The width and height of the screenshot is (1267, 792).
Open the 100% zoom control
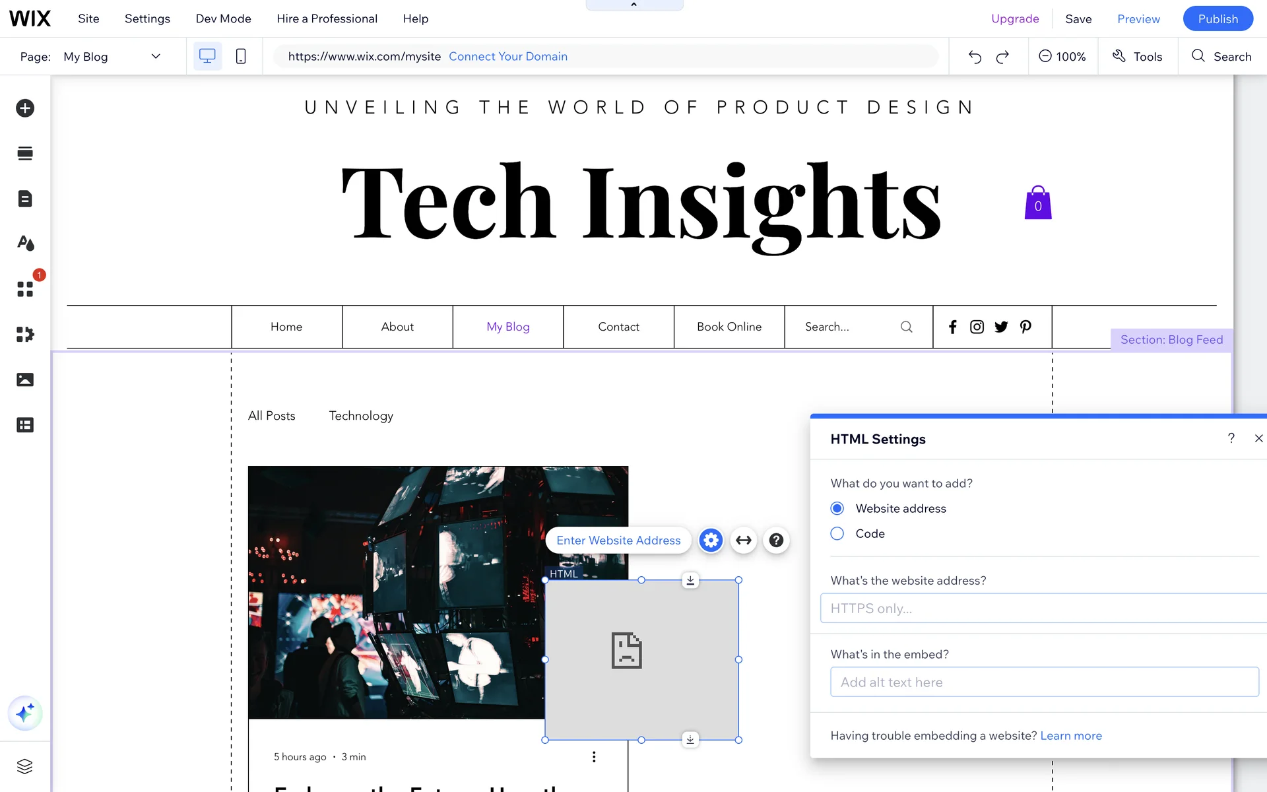click(x=1062, y=57)
